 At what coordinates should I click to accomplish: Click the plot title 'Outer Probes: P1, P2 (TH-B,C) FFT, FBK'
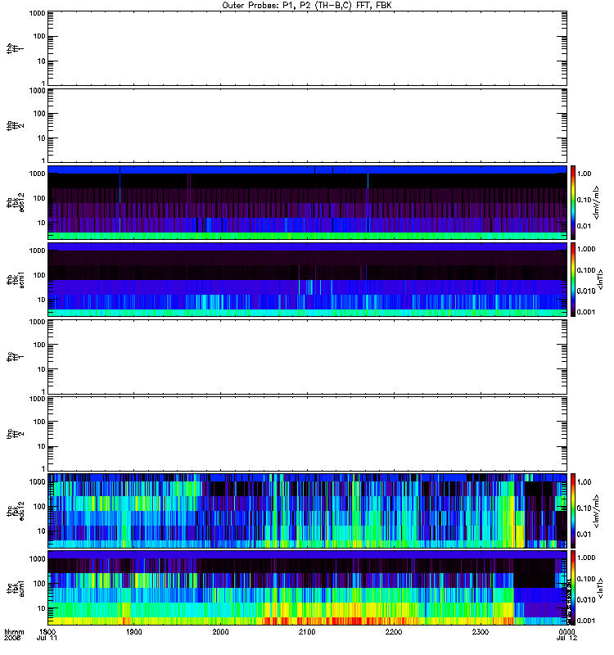coord(307,6)
